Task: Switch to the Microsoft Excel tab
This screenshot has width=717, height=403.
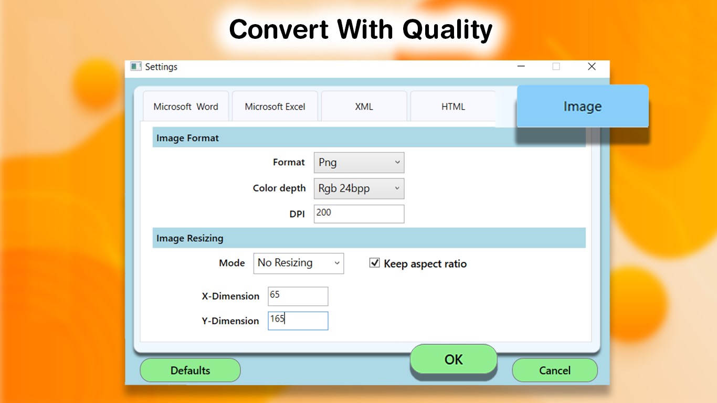Action: [275, 106]
